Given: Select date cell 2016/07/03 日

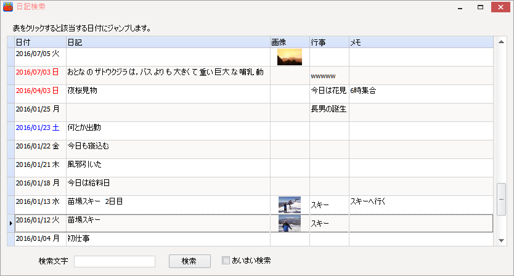Looking at the screenshot, I should coord(40,76).
